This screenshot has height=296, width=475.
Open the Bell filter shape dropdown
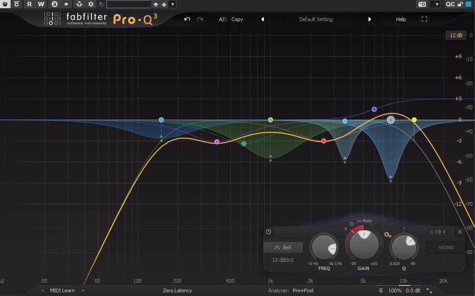(x=283, y=247)
